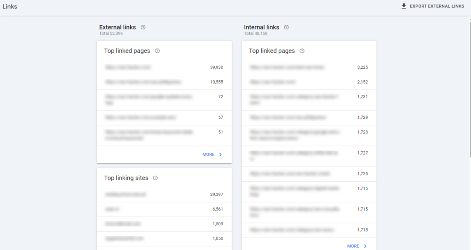Image resolution: width=471 pixels, height=250 pixels.
Task: Open internal linked page row with 3,225 links
Action: coord(309,67)
